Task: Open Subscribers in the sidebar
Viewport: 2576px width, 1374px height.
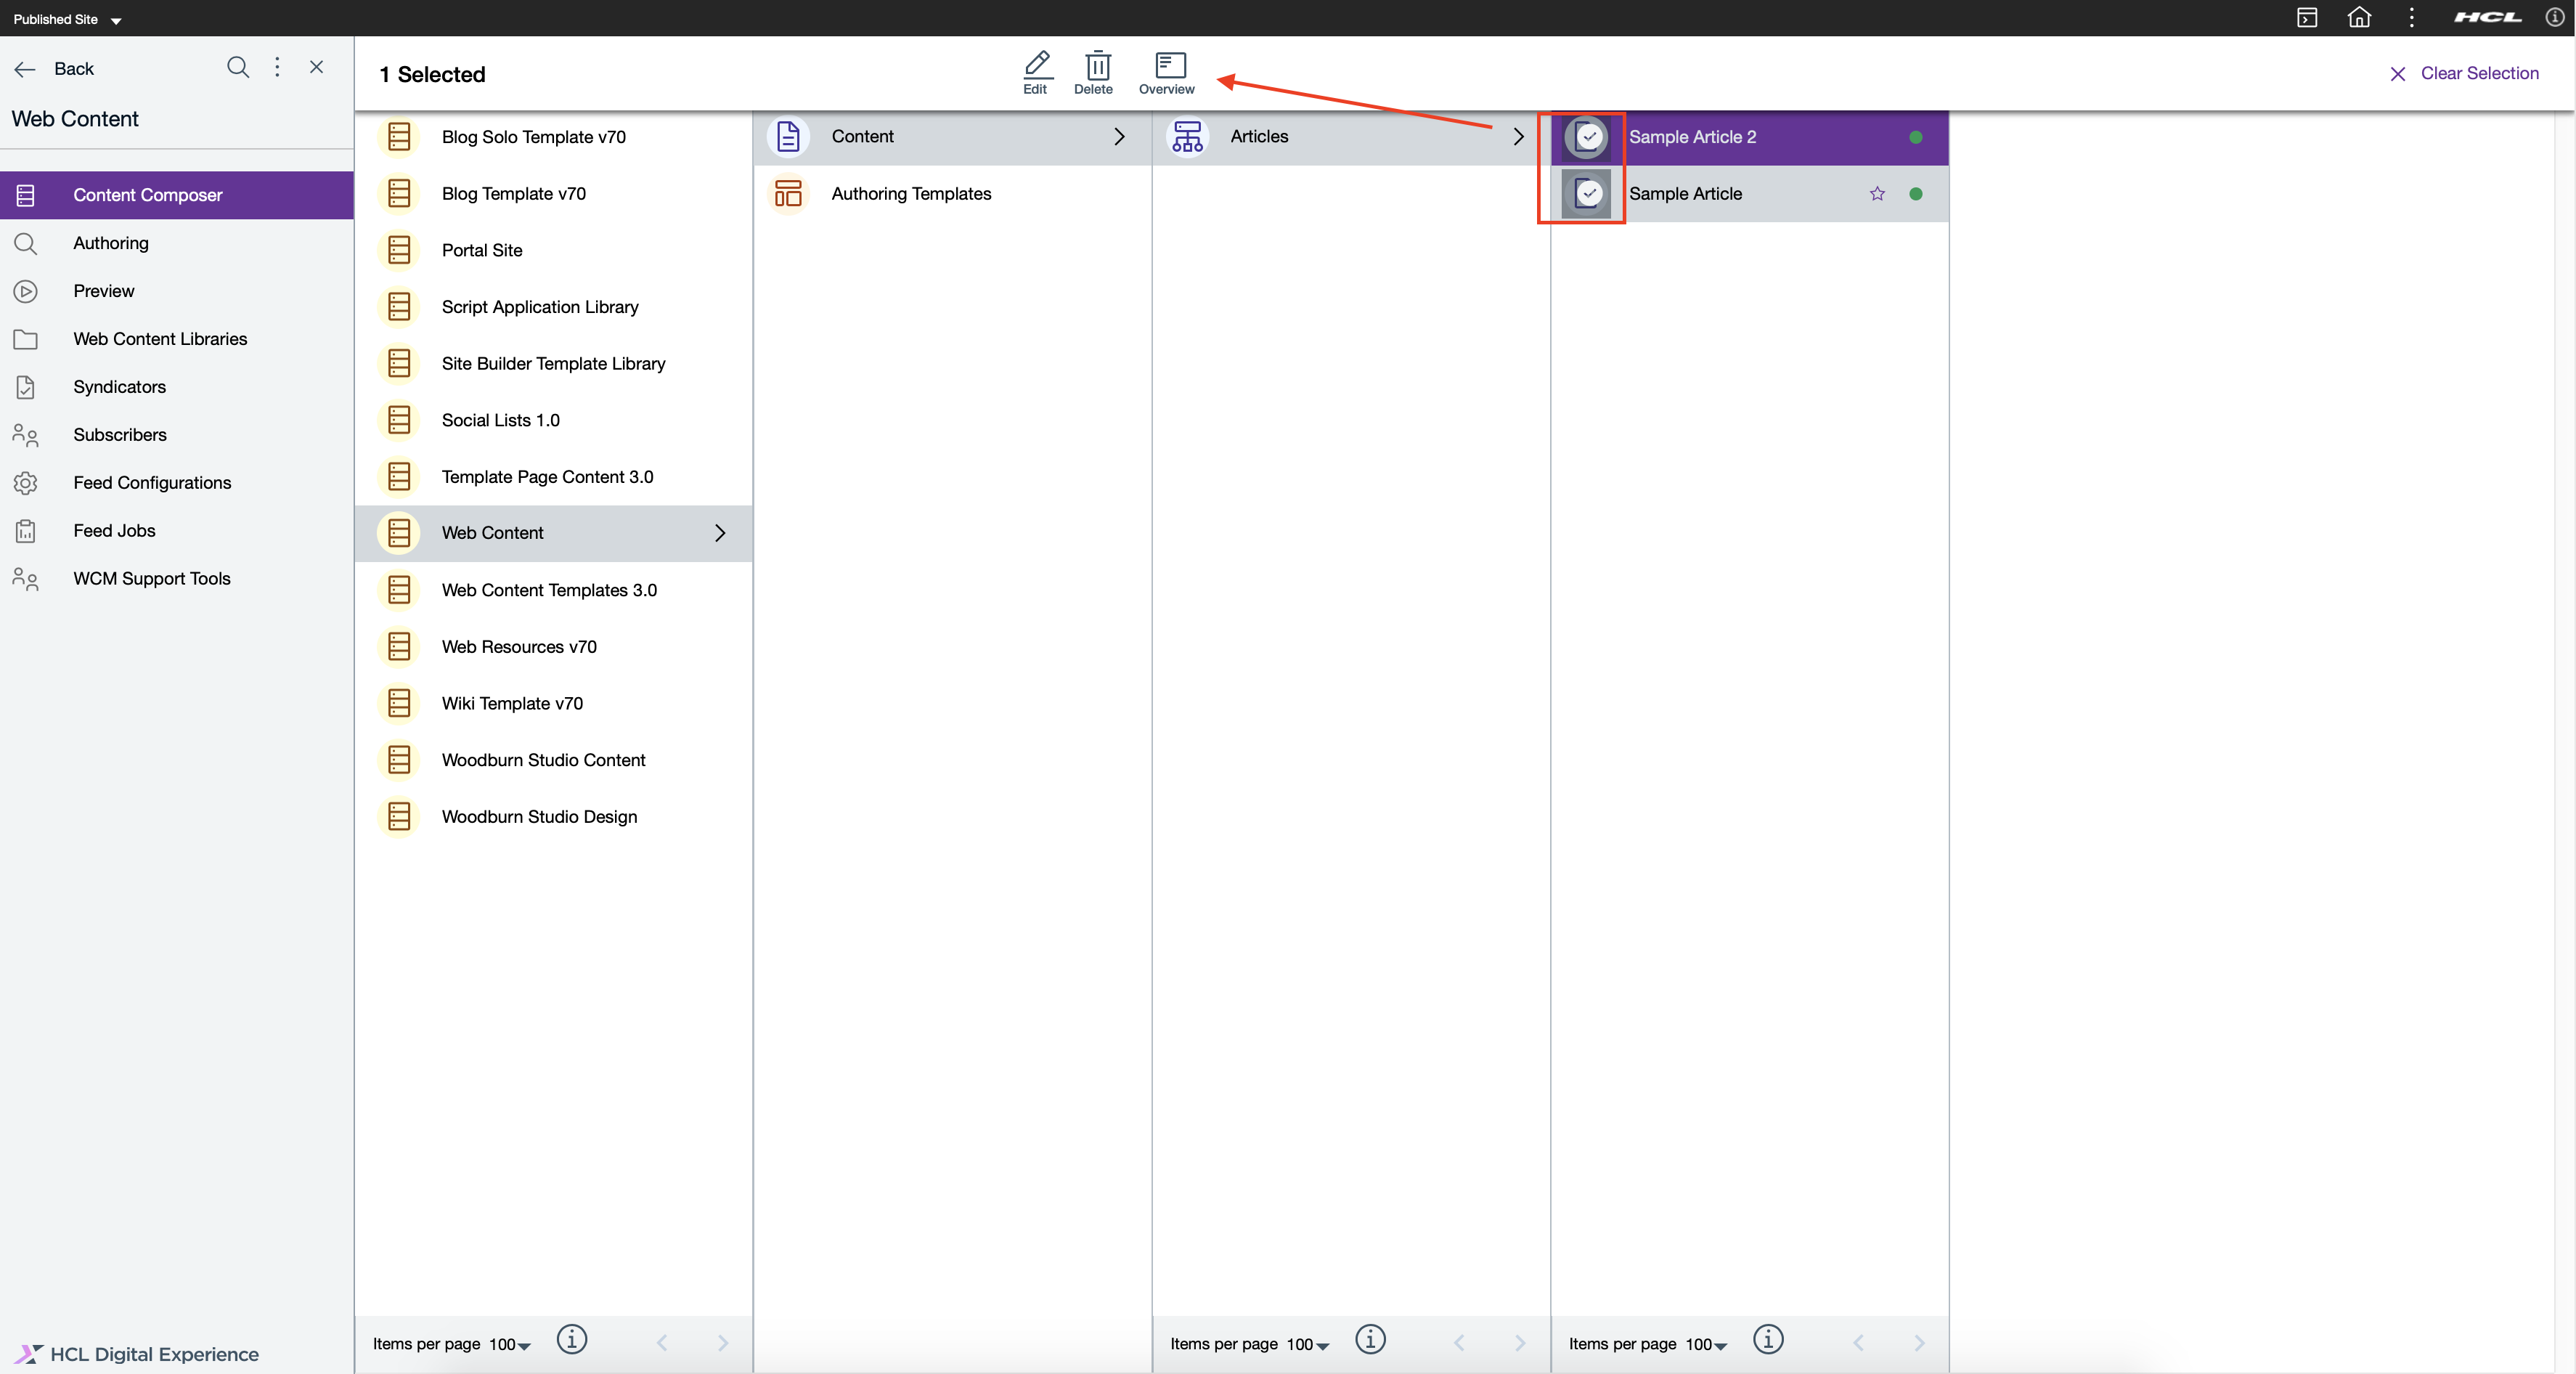Action: [x=177, y=435]
